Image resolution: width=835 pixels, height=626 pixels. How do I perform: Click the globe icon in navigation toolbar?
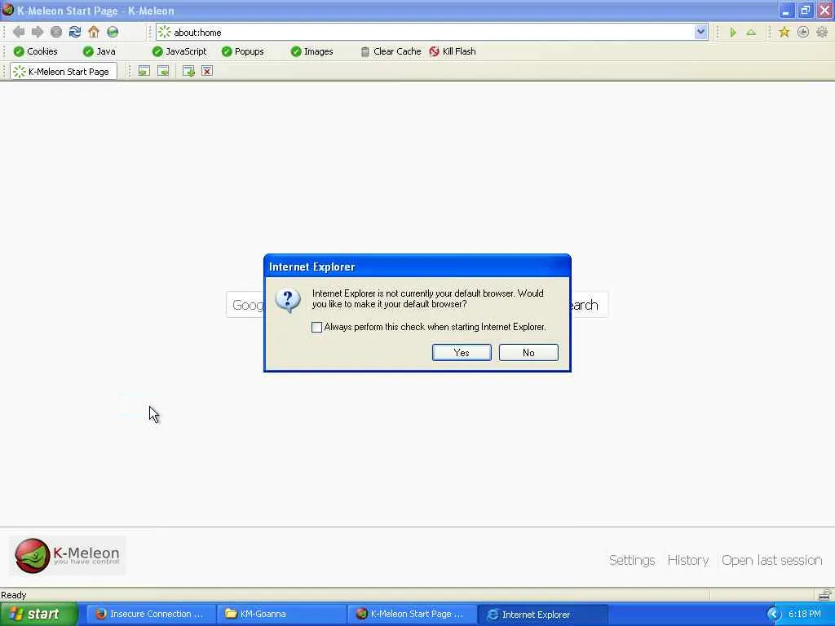(113, 32)
